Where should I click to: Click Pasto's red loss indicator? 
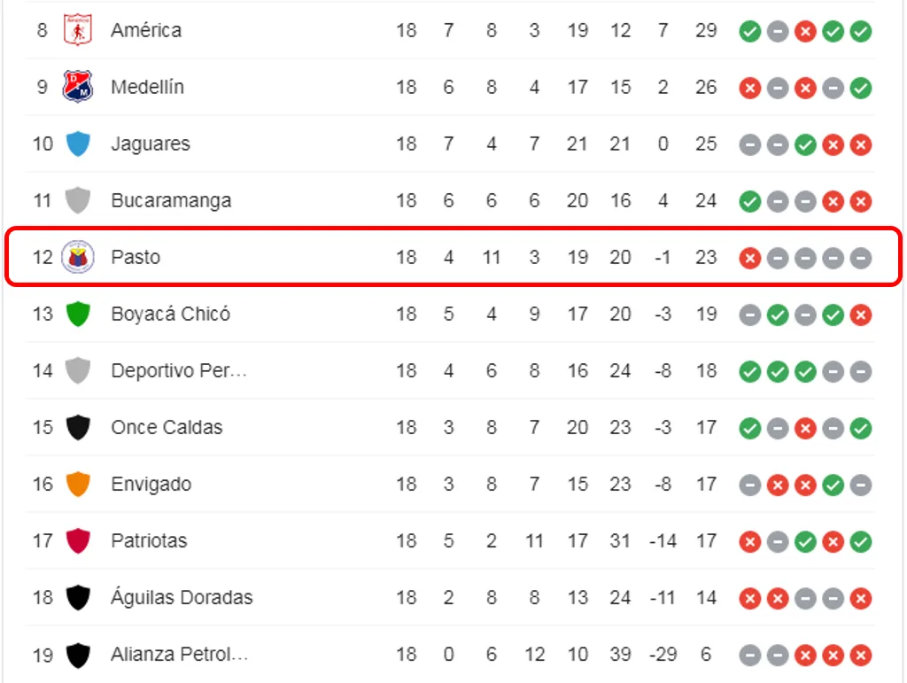749,258
